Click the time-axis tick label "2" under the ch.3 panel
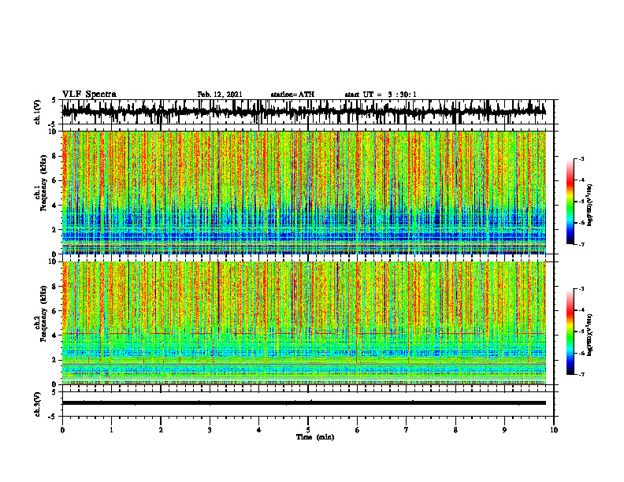The image size is (624, 482). tap(161, 430)
